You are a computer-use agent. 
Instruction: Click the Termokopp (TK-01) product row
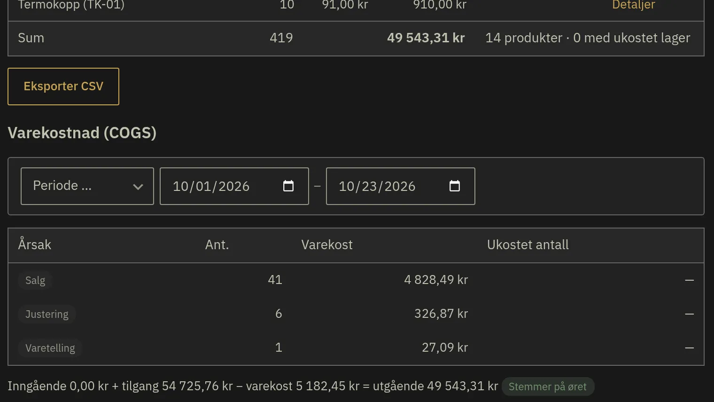(x=356, y=7)
